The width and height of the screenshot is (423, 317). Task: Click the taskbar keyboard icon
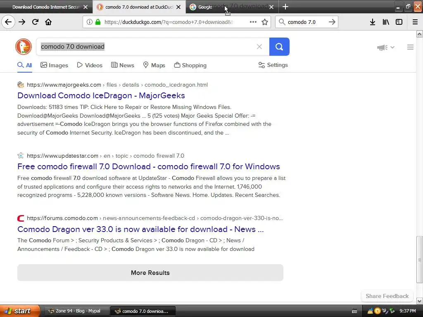point(354,311)
